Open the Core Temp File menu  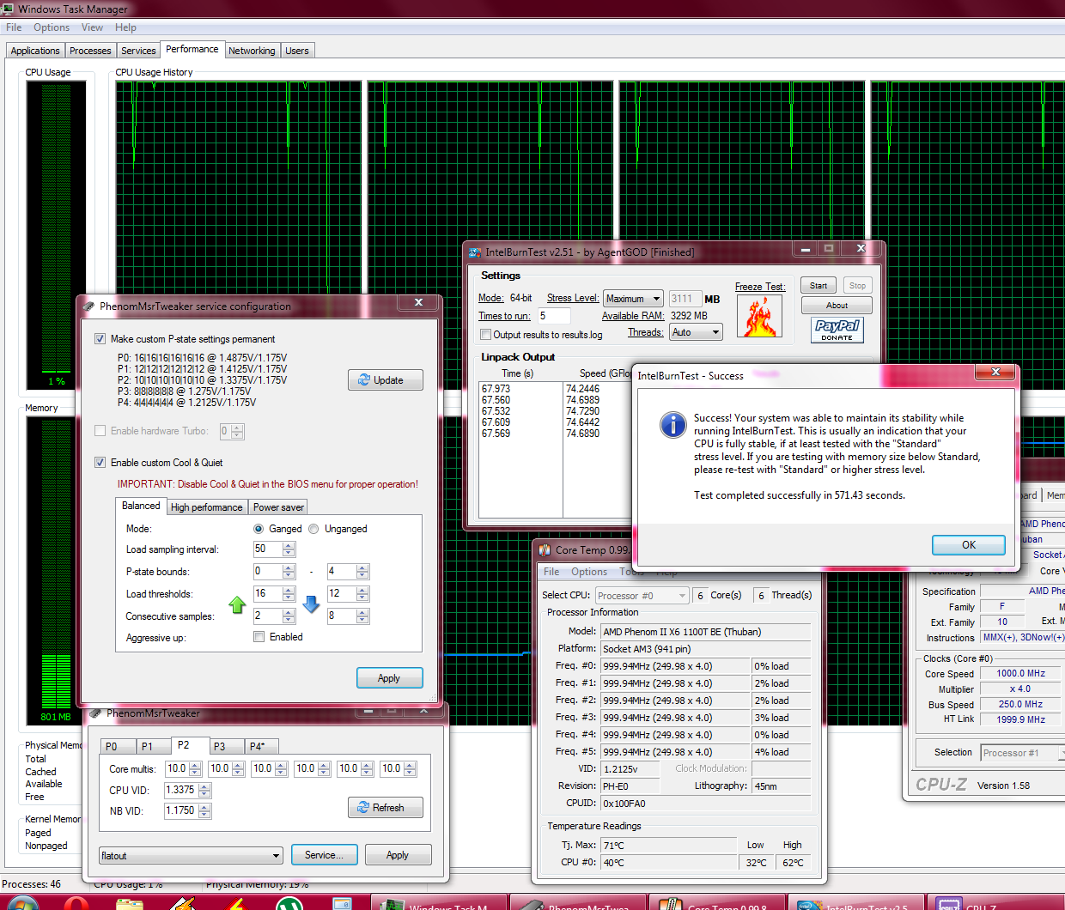click(551, 572)
